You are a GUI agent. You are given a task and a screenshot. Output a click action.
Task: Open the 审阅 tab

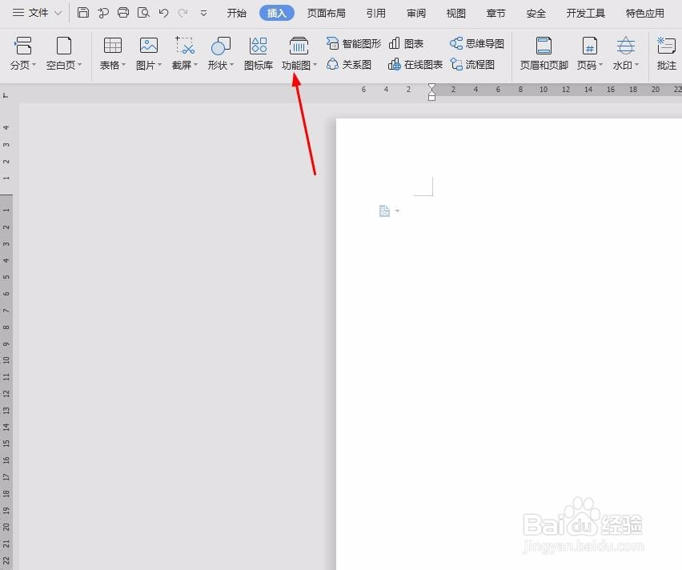(x=415, y=13)
